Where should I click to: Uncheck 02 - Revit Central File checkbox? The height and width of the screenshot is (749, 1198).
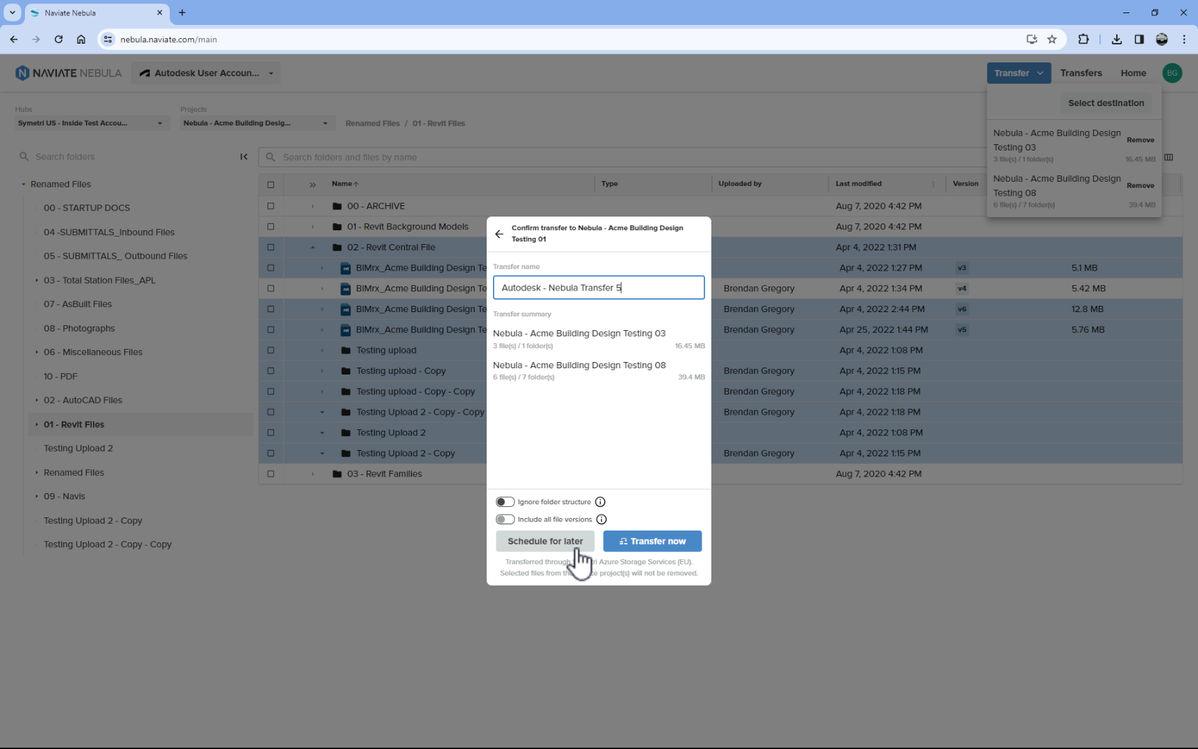click(x=270, y=248)
